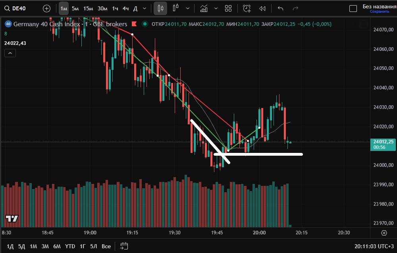Open the indicator templates grid icon
This screenshot has width=397, height=253.
pos(228,8)
